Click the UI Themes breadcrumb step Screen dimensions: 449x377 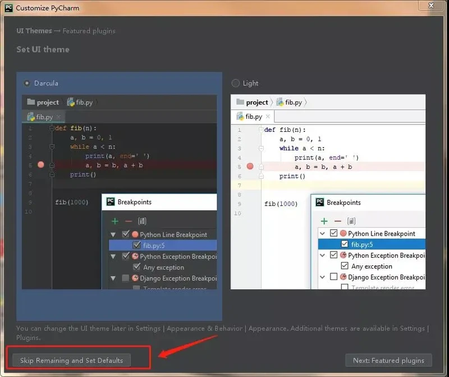pyautogui.click(x=34, y=31)
